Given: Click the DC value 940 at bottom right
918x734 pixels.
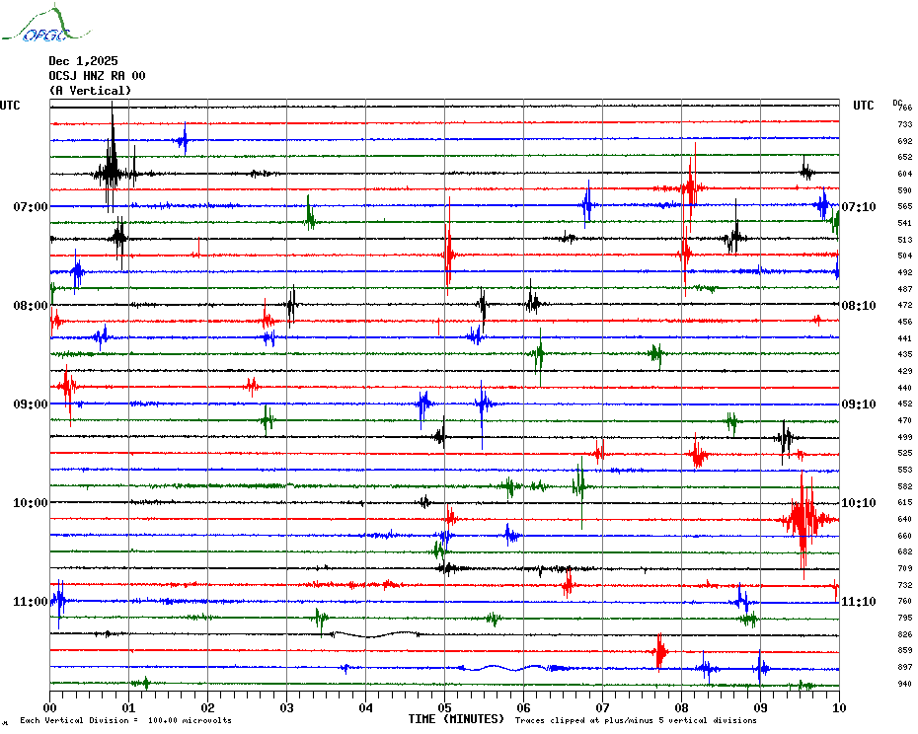Looking at the screenshot, I should 904,684.
